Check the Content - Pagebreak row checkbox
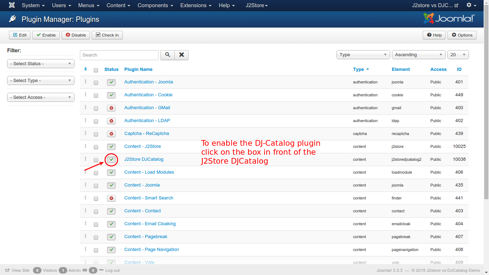The image size is (489, 275). (x=96, y=237)
